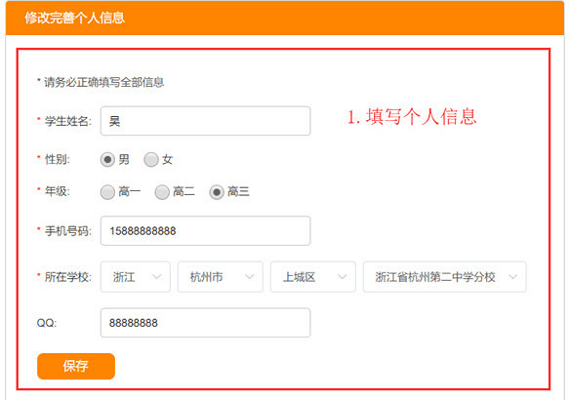
Task: Click the 手机号码 phone number field
Action: [205, 230]
